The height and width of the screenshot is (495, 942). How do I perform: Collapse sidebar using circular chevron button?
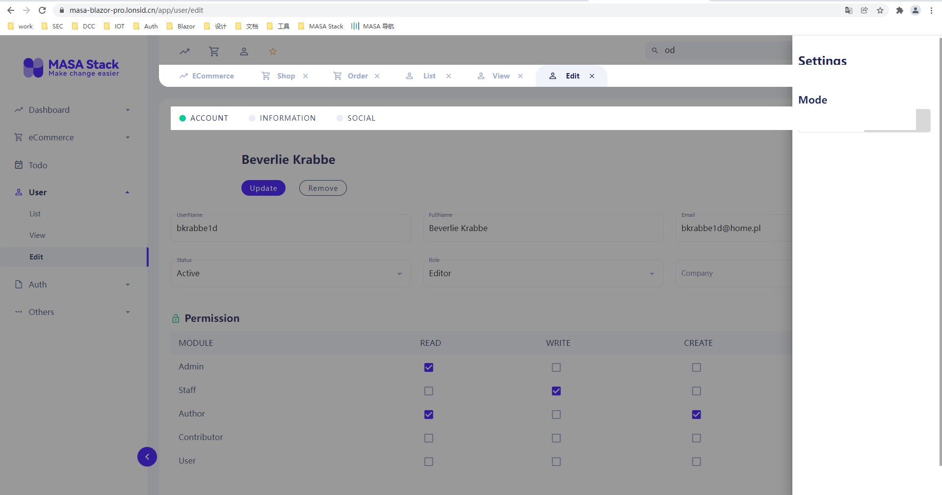147,457
